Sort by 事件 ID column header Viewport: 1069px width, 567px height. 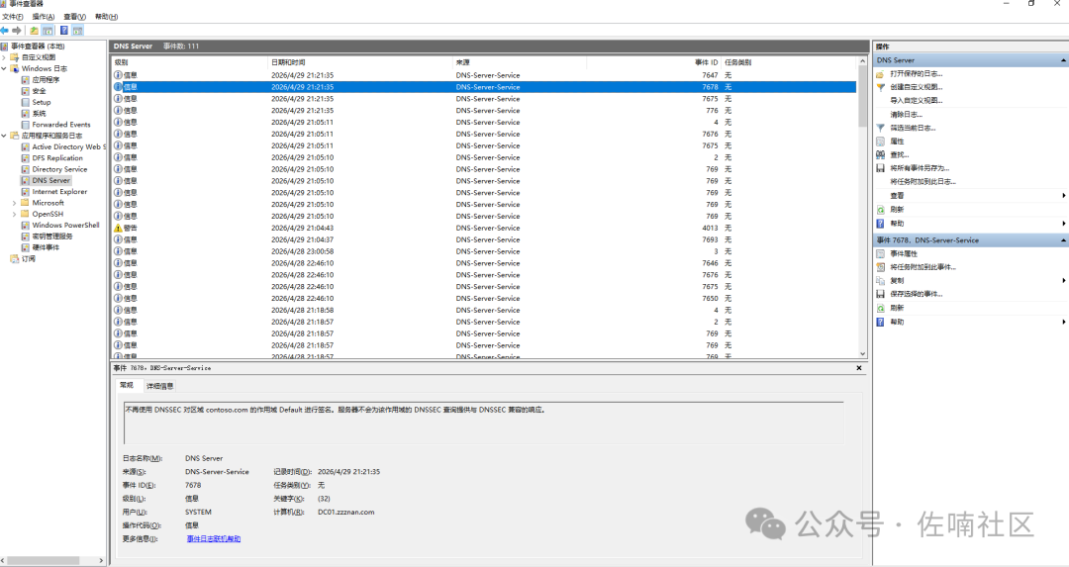(654, 62)
